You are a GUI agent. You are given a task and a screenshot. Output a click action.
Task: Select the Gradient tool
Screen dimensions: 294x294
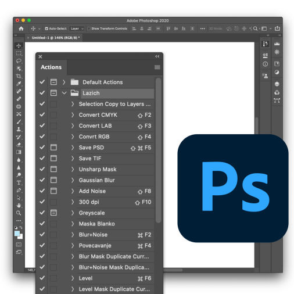click(x=19, y=152)
